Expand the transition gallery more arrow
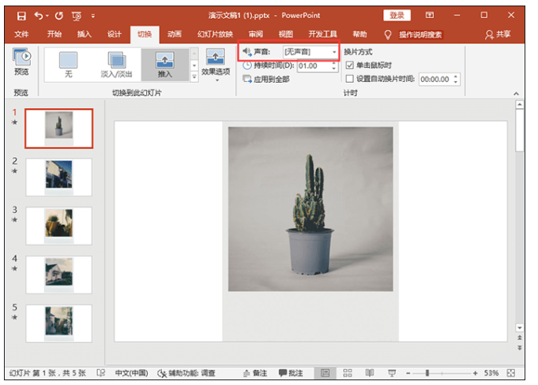The width and height of the screenshot is (538, 385). coord(194,77)
